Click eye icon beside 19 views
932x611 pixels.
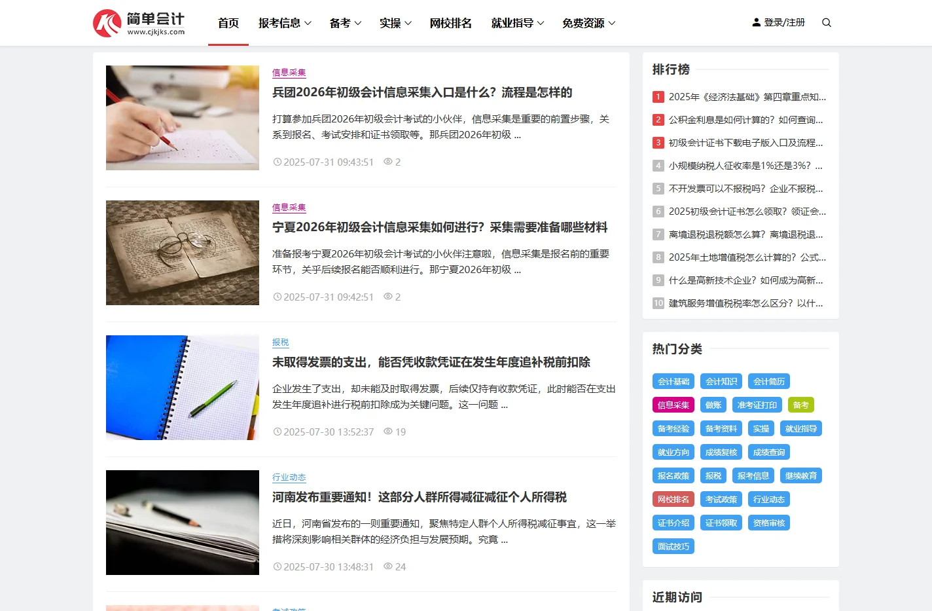pos(388,431)
